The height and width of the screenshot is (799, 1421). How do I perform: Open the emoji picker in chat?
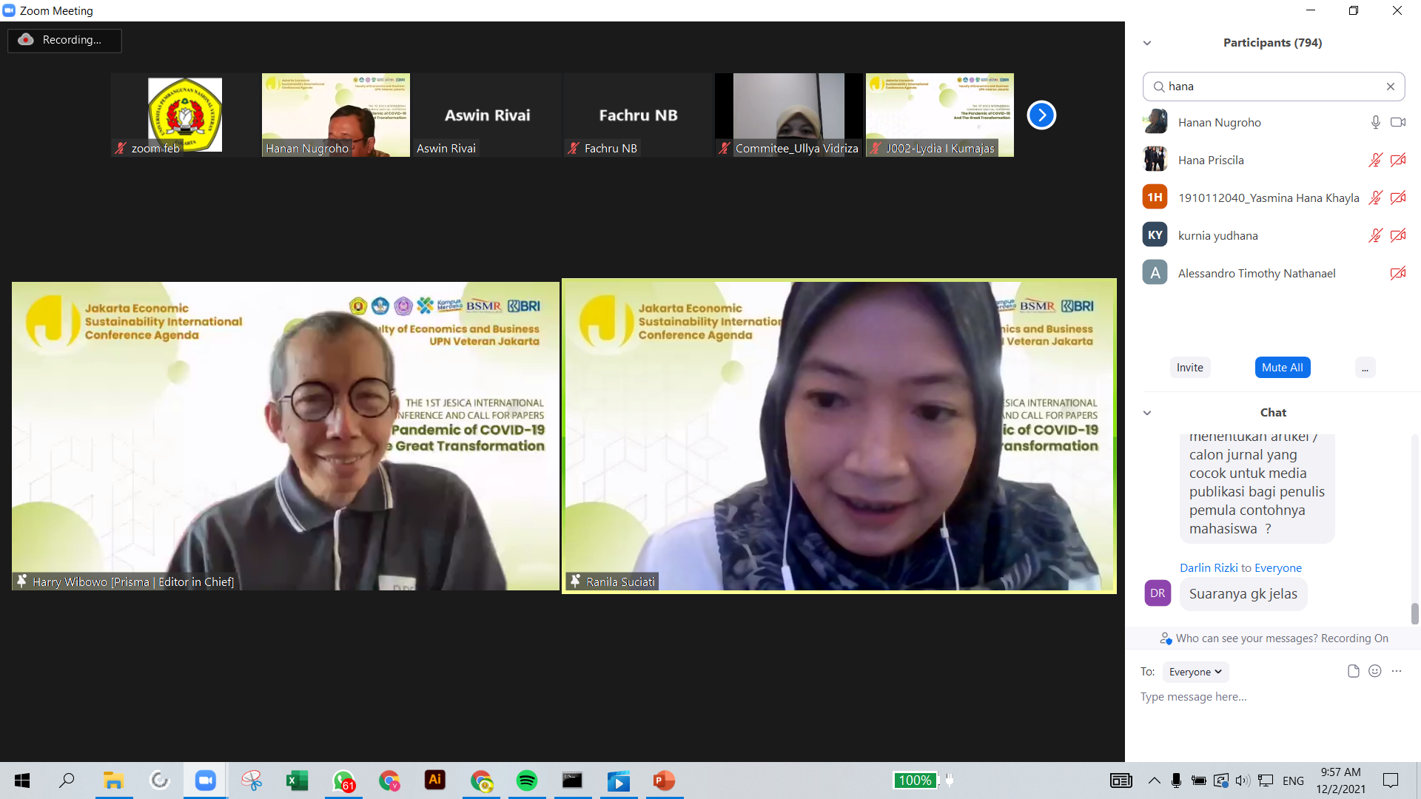point(1375,671)
